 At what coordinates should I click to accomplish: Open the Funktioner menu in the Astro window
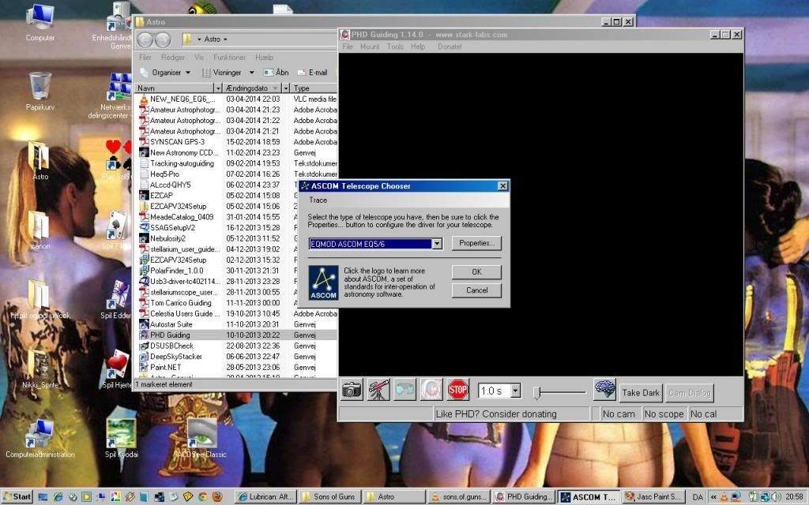230,57
